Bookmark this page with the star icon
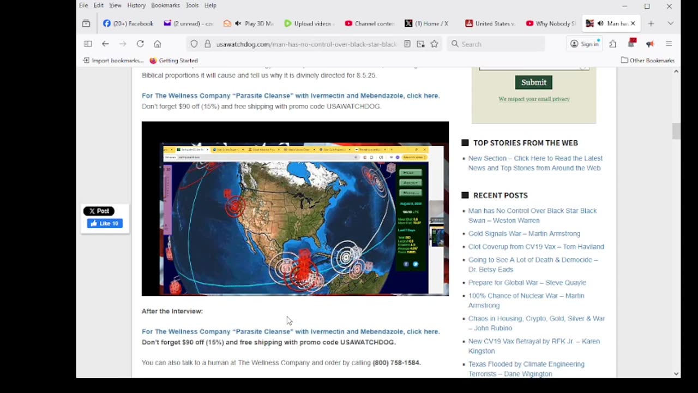The width and height of the screenshot is (698, 393). (x=434, y=44)
